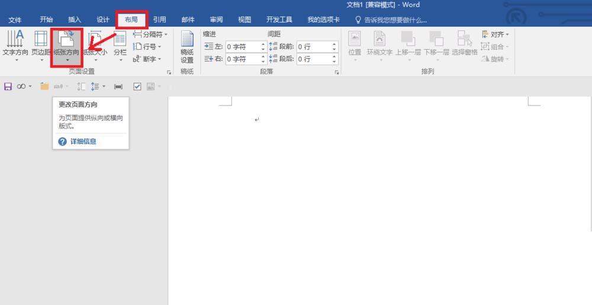Click the left indent 左 value field
The image size is (592, 305).
(243, 47)
